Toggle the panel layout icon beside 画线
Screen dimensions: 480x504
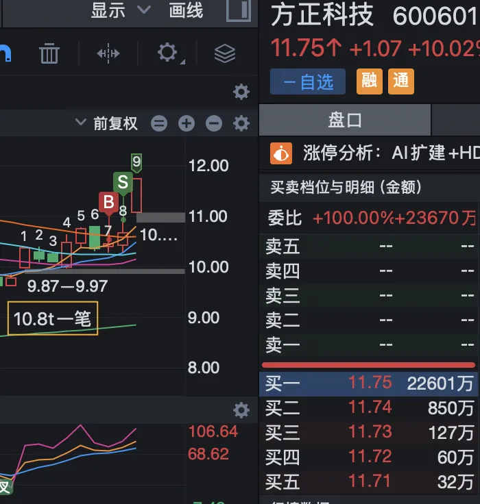239,10
